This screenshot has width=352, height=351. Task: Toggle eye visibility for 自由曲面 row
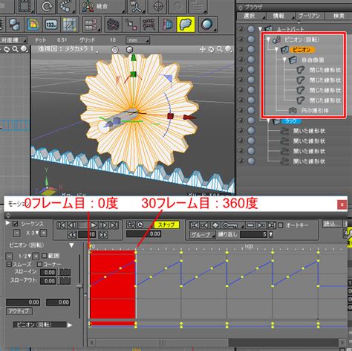[x=241, y=59]
